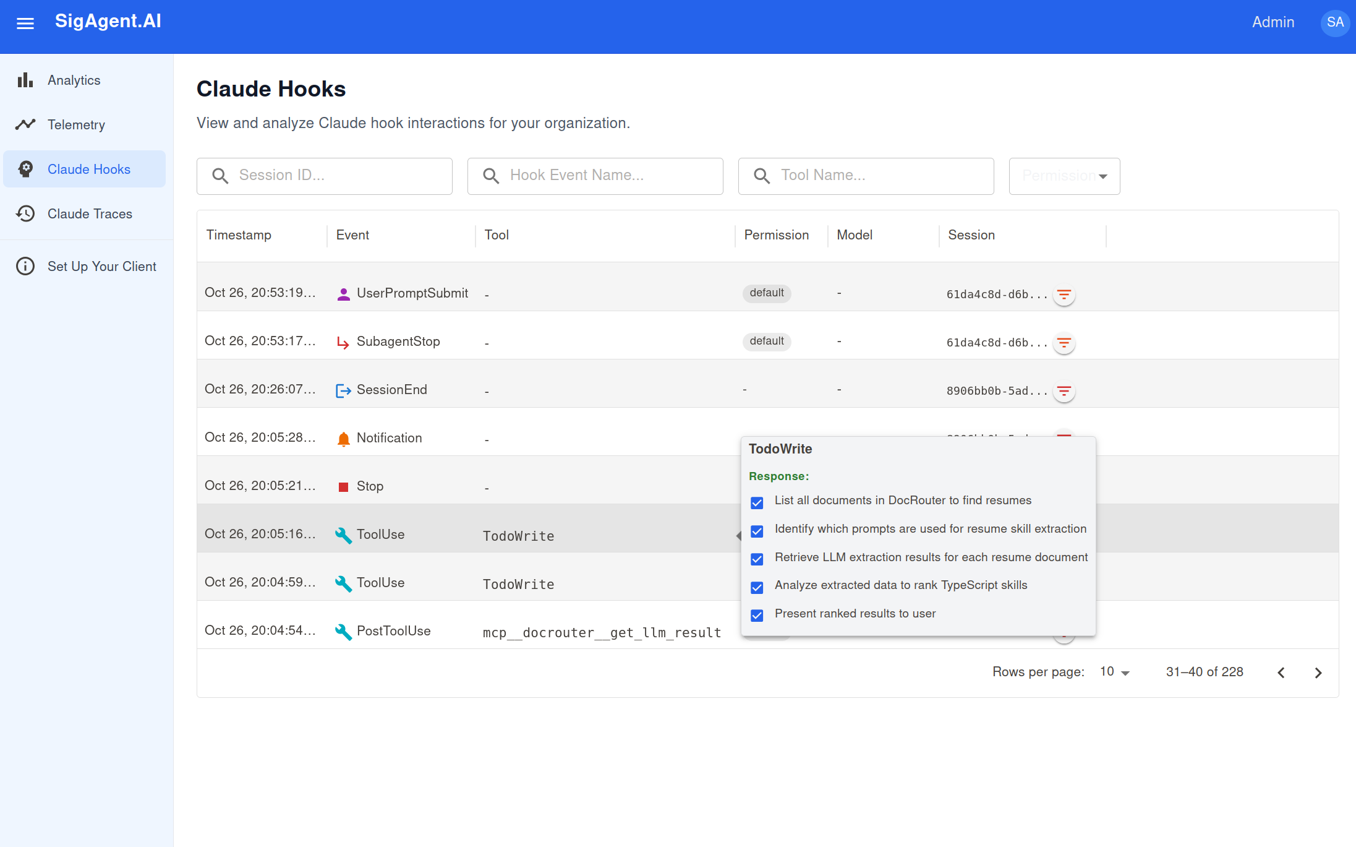
Task: Open the filter icon beside session 8906bb0b
Action: pos(1064,391)
